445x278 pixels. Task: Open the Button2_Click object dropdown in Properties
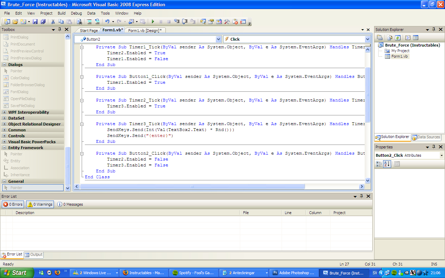[x=442, y=155]
